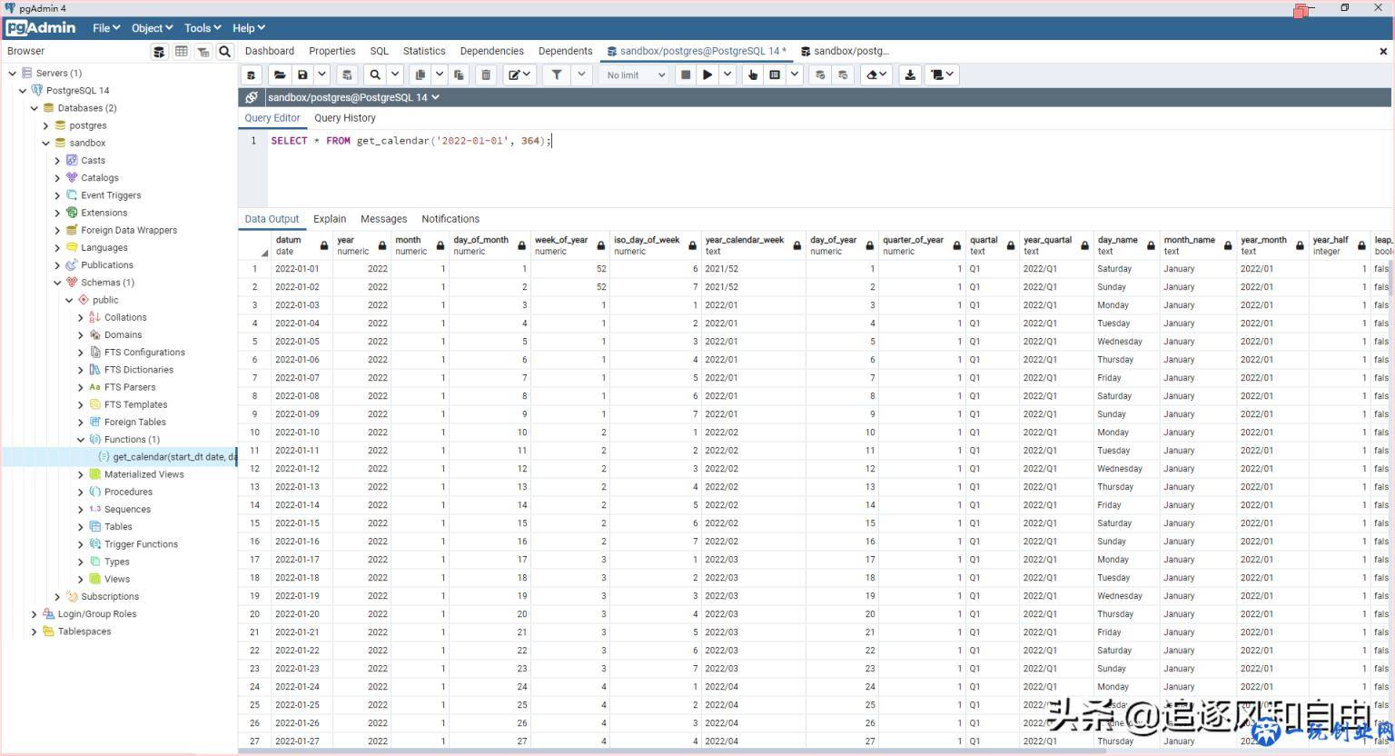This screenshot has height=756, width=1395.
Task: Open the Tools menu
Action: (x=203, y=28)
